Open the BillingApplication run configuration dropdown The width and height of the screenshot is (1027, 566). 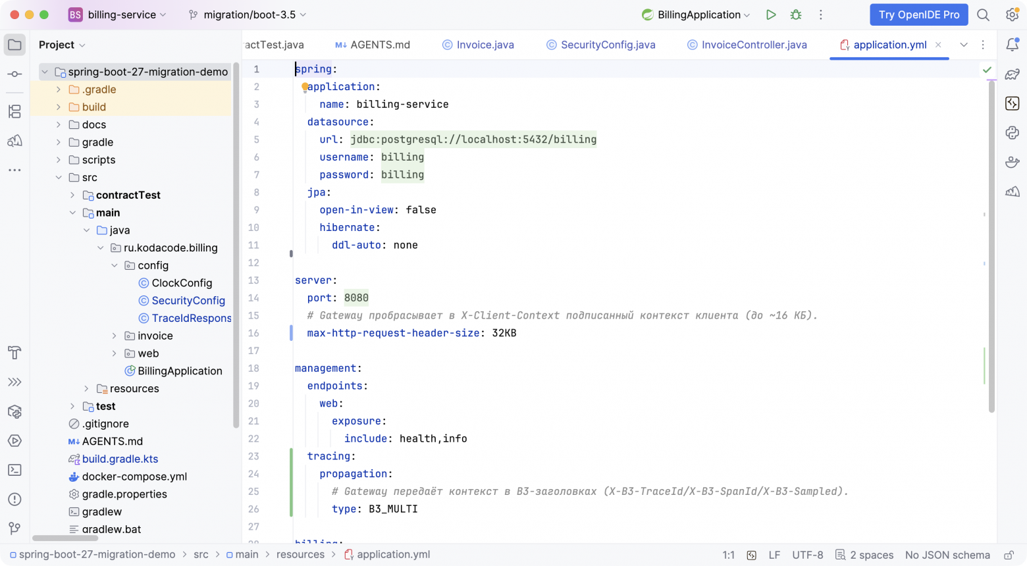coord(696,14)
